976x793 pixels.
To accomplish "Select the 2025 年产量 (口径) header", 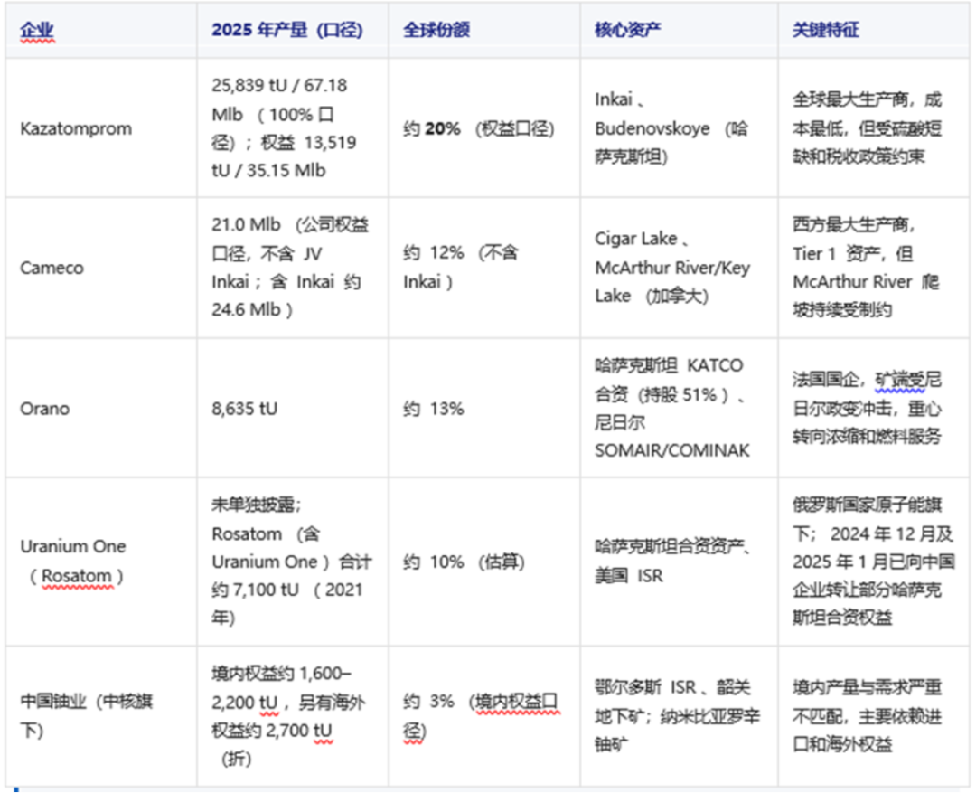I will (293, 30).
